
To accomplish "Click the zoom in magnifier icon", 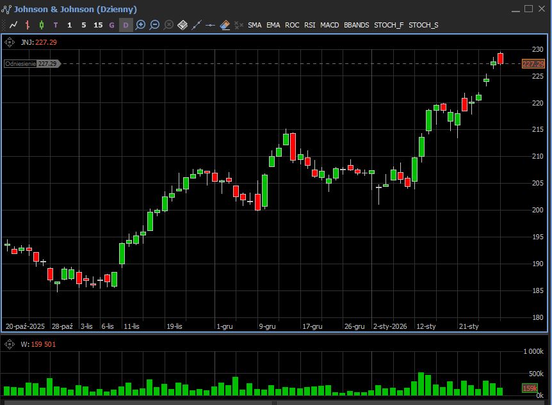I will (140, 25).
